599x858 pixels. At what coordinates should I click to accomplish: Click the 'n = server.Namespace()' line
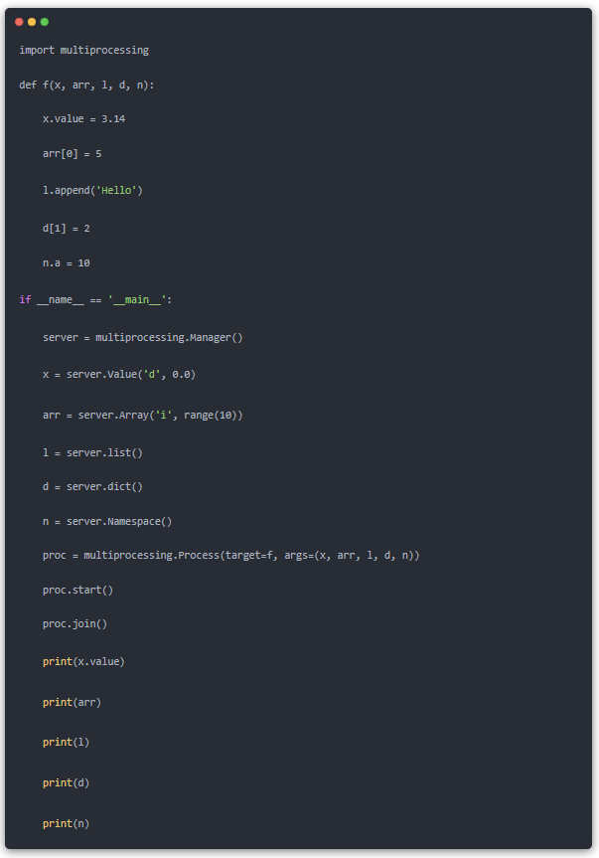pyautogui.click(x=107, y=521)
